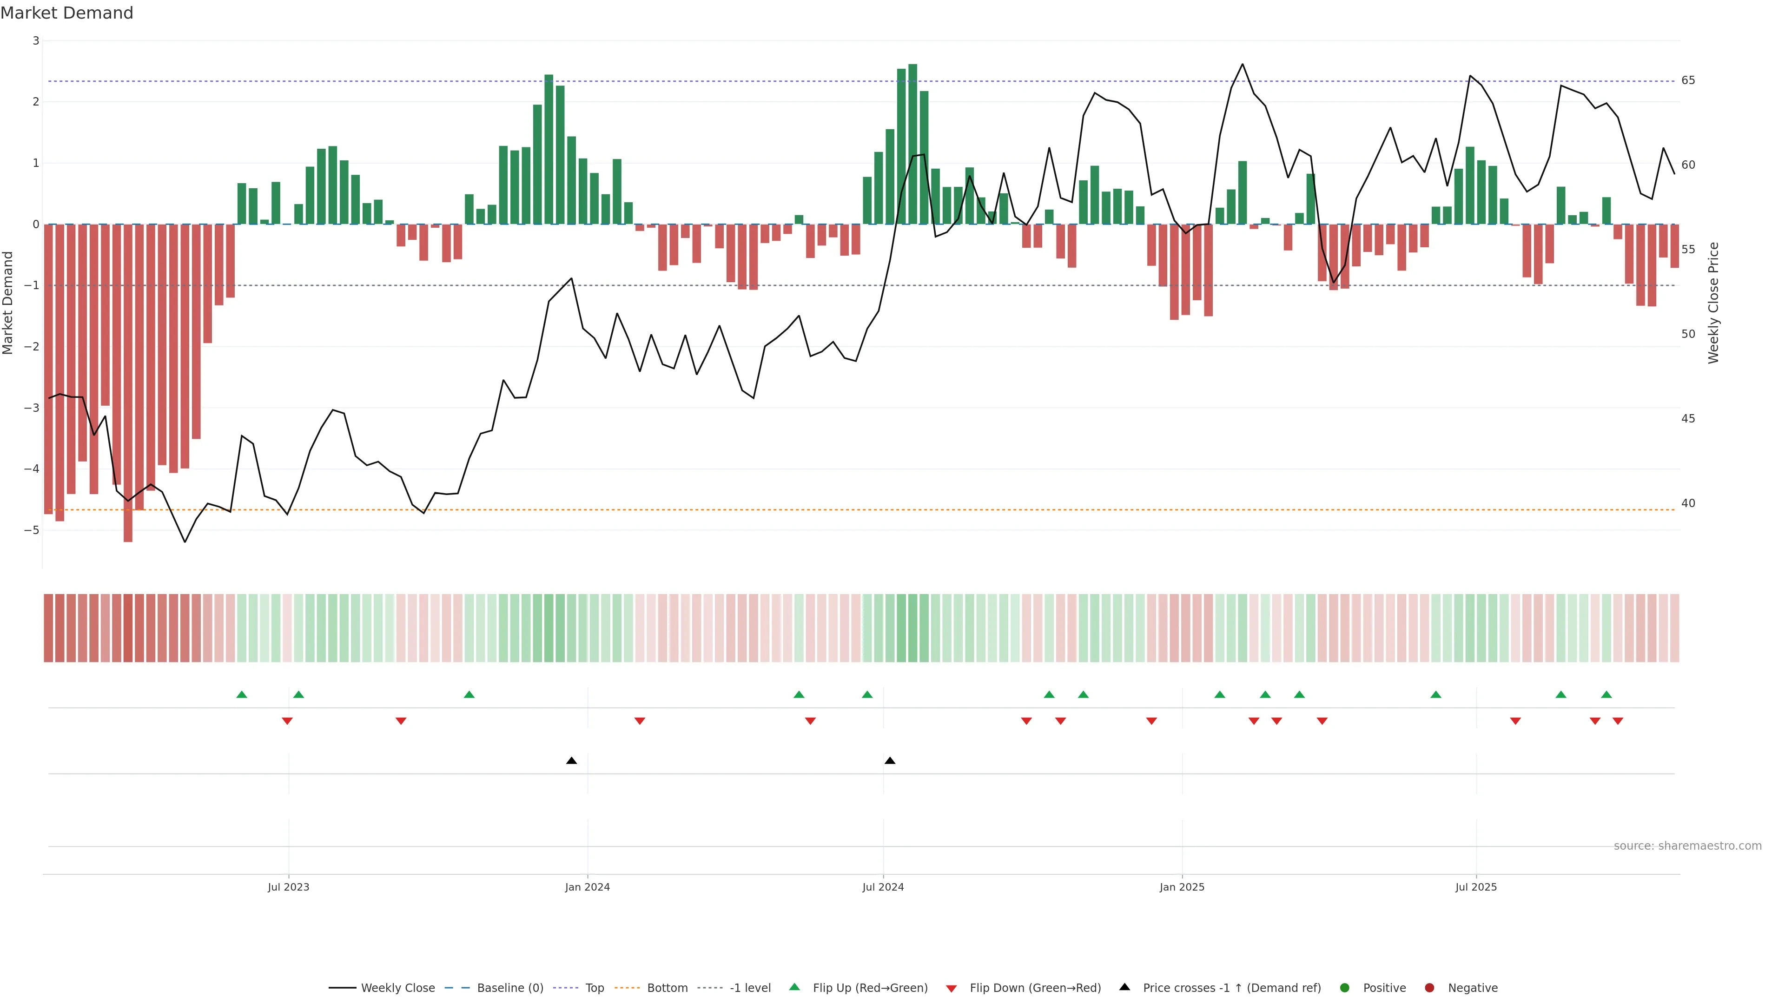Click the red Negative circle in legend
1785x1004 pixels.
[1429, 987]
